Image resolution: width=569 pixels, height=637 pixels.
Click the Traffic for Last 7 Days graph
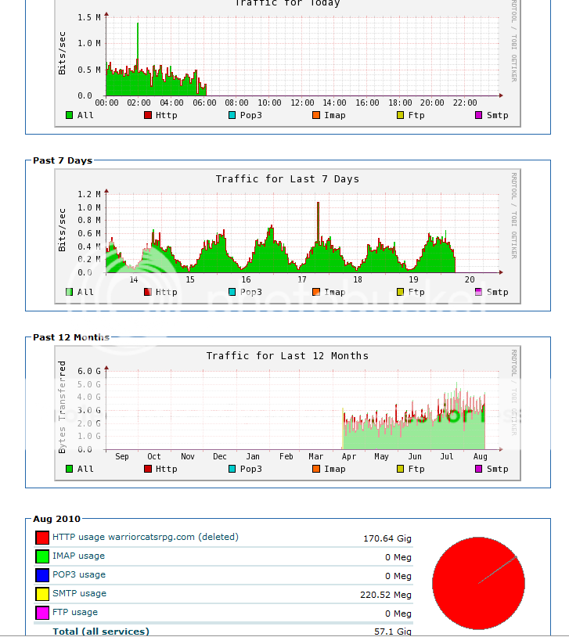[288, 236]
